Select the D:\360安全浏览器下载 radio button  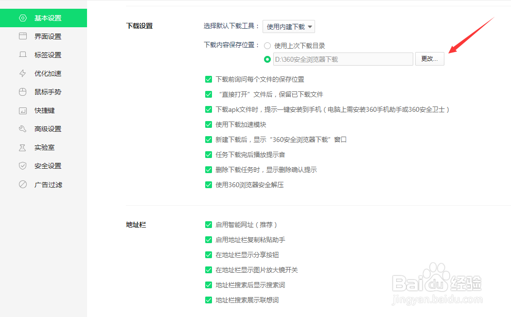click(267, 59)
